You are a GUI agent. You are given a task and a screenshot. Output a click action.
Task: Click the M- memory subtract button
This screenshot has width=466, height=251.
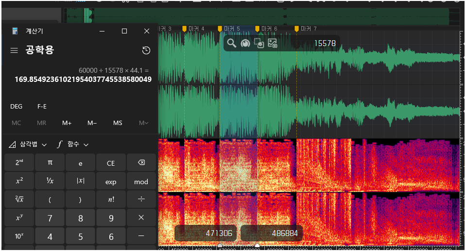(92, 123)
